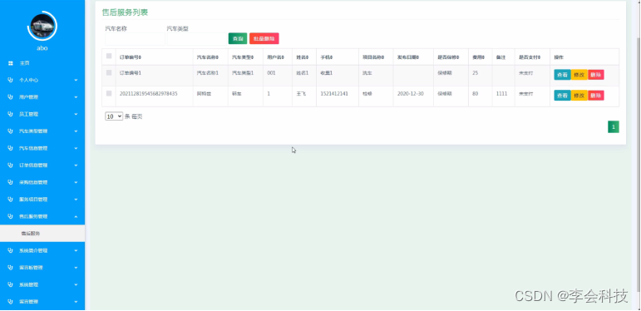Click the icon beside 订单信息管理
Screen dimensions: 641x311
tap(10, 165)
